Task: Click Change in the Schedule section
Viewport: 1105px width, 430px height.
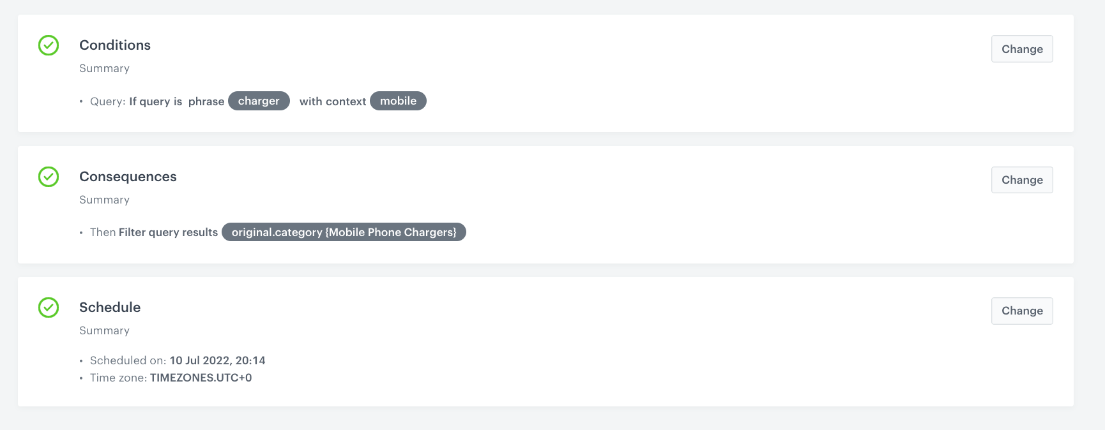Action: pyautogui.click(x=1021, y=311)
